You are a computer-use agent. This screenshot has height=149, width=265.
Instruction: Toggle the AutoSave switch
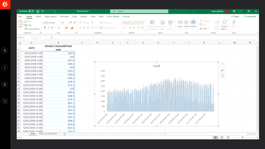click(x=31, y=11)
